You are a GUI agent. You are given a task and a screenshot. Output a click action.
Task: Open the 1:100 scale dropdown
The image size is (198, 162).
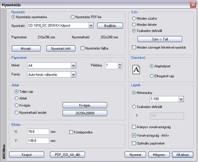(181, 99)
